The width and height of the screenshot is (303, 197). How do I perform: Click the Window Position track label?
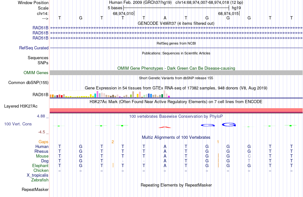point(33,3)
